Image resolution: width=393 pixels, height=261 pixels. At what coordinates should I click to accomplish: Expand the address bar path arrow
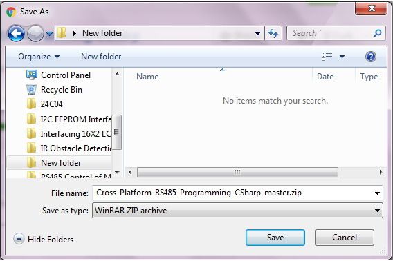[75, 33]
